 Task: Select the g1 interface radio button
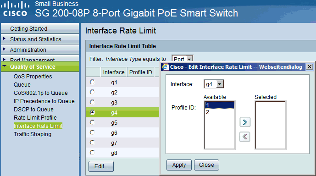(x=92, y=82)
